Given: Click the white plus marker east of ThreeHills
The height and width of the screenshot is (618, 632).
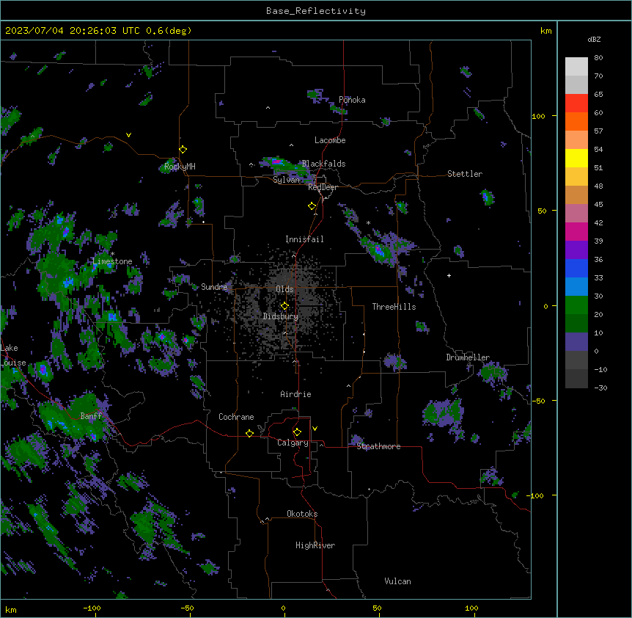Looking at the screenshot, I should 449,275.
